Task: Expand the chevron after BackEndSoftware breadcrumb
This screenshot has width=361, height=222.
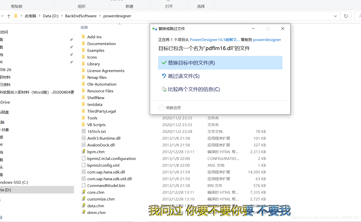Action: click(100, 16)
